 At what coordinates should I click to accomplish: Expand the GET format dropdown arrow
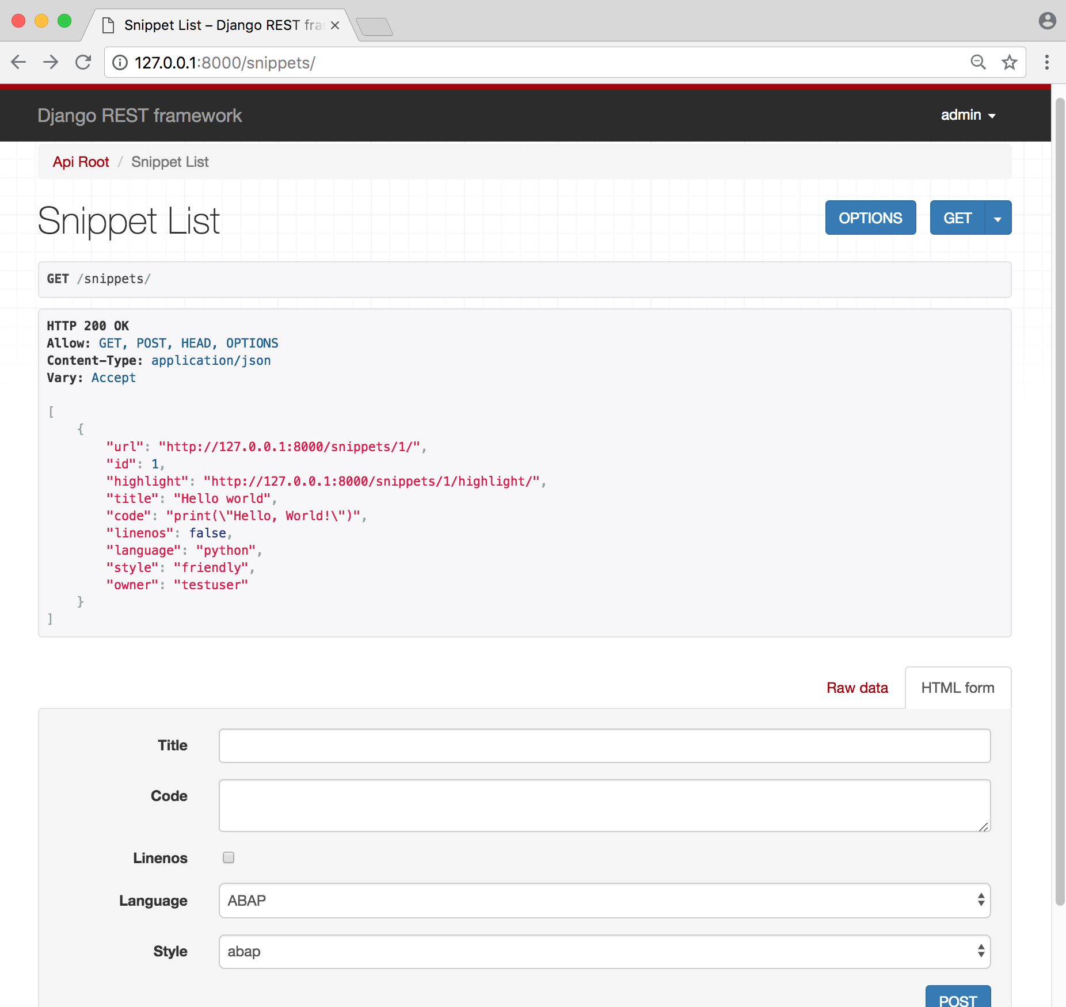click(x=998, y=218)
